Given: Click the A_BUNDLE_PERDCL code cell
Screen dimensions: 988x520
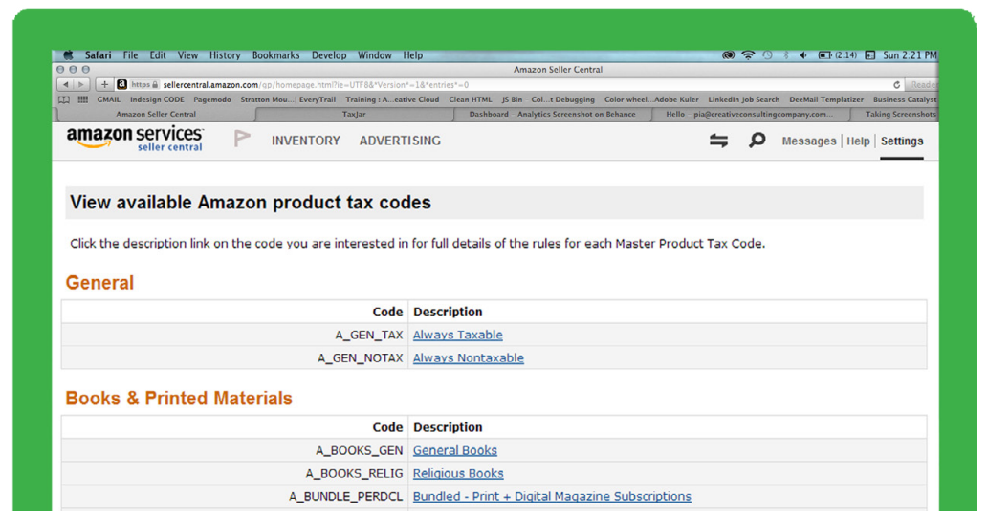Looking at the screenshot, I should pyautogui.click(x=234, y=497).
